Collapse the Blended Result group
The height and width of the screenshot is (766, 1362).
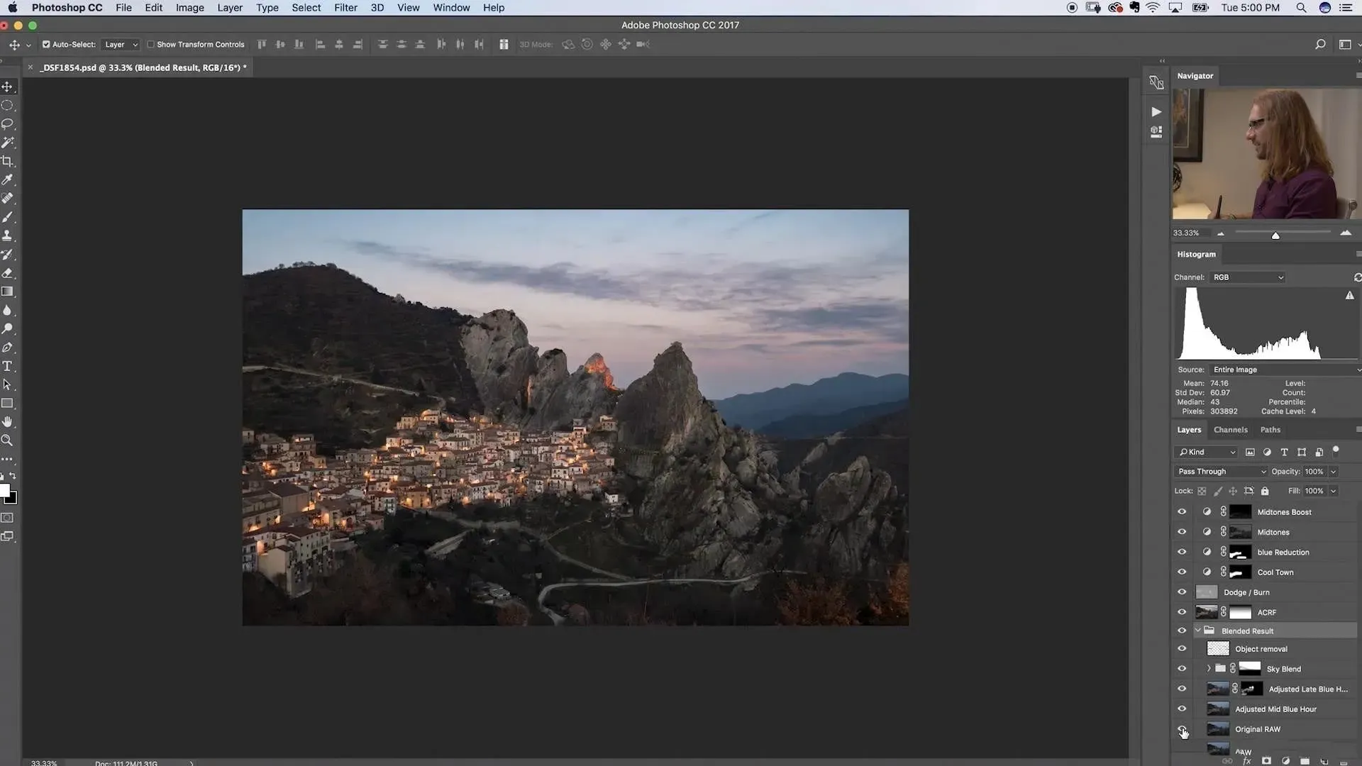(x=1198, y=631)
